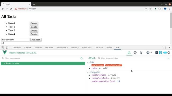Open DevTools more options menu

[x=165, y=47]
